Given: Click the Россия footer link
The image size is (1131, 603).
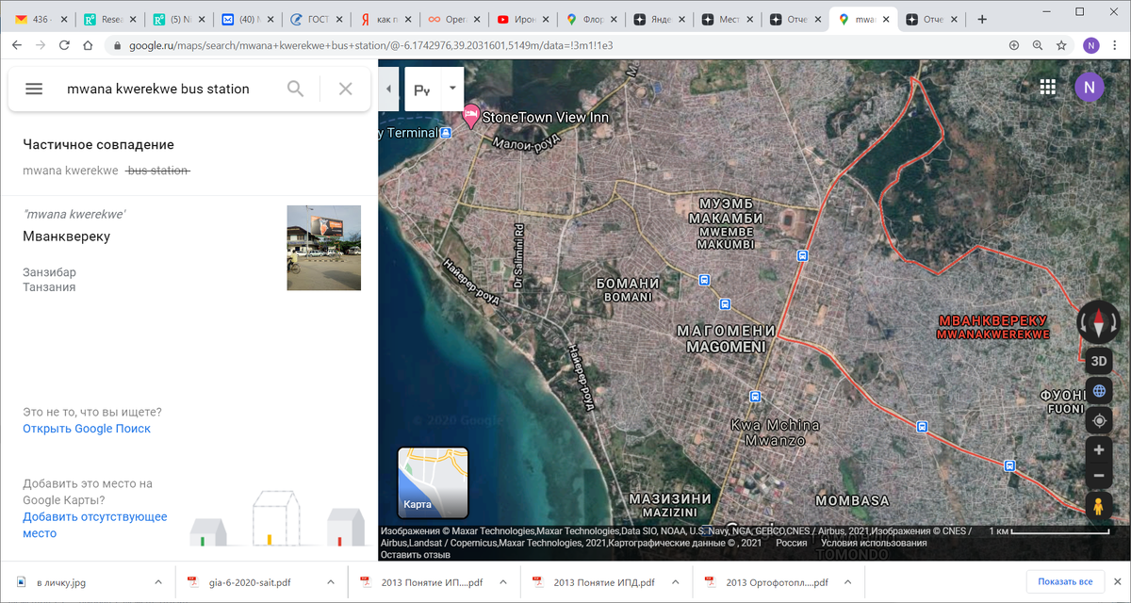Looking at the screenshot, I should click(791, 543).
